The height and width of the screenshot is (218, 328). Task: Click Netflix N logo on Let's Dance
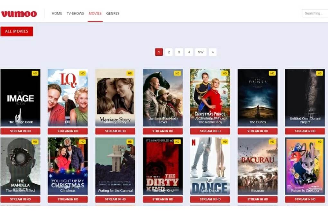(194, 142)
